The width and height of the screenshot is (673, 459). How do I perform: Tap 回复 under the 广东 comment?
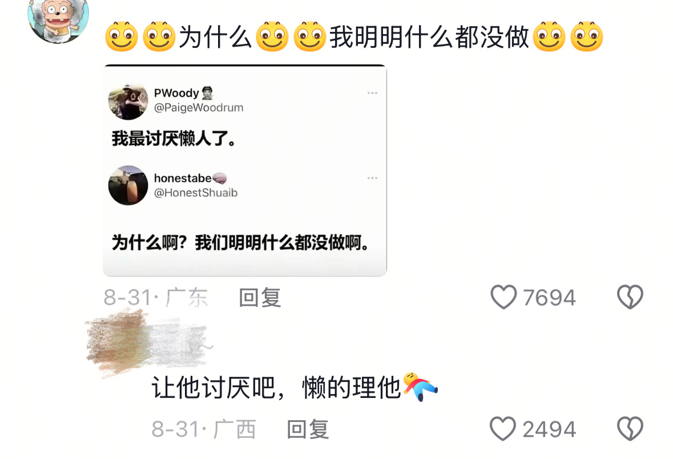tap(260, 298)
